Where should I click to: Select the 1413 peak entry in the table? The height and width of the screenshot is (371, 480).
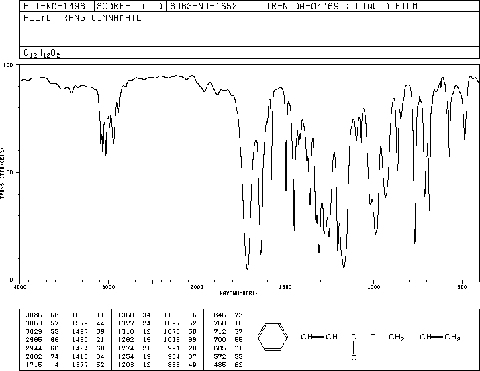[x=88, y=356]
